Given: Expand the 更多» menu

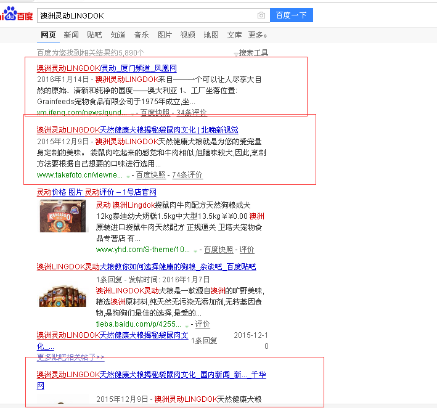Looking at the screenshot, I should pos(258,35).
